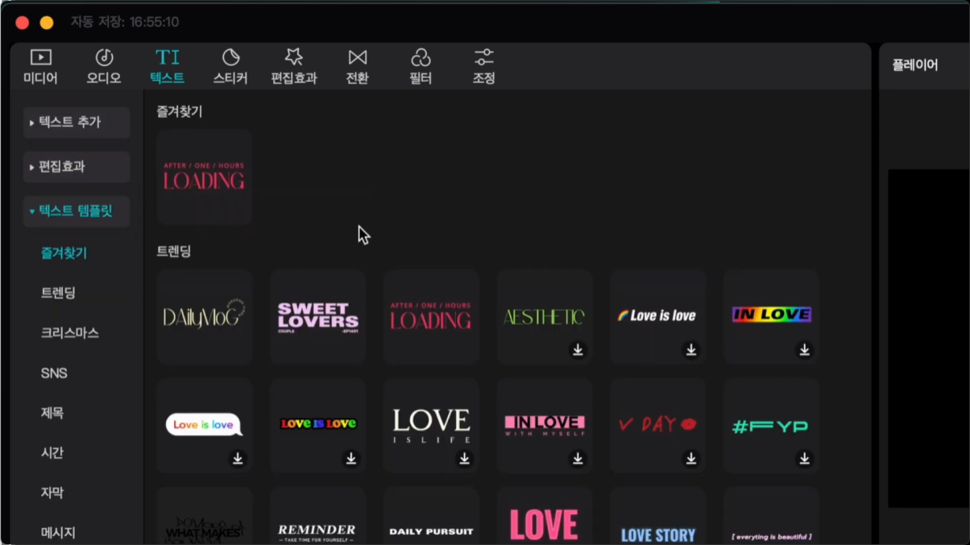Download the pixel LOVE IS LOVE template
Viewport: 970px width, 545px height.
(x=351, y=458)
